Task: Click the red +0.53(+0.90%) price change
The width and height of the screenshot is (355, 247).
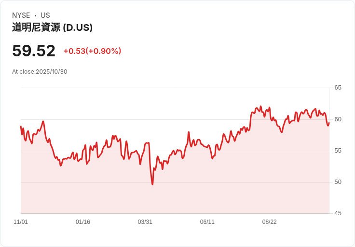Action: pos(92,51)
